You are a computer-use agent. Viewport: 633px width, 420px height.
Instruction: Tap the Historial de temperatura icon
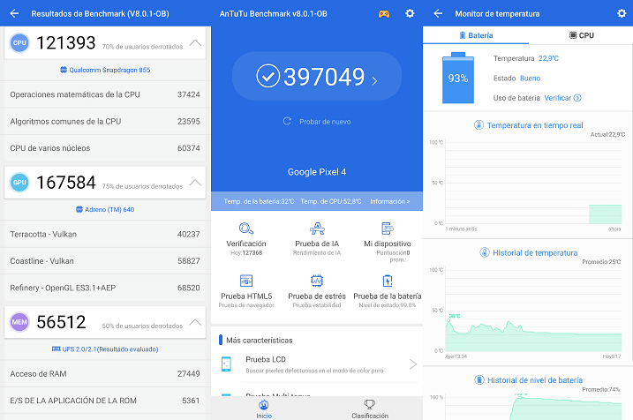click(x=485, y=252)
